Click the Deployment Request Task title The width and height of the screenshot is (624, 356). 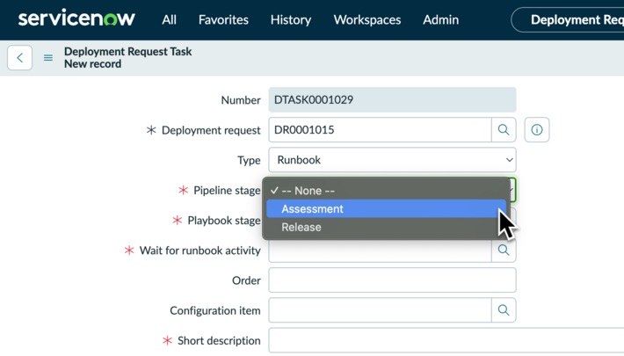[x=127, y=51]
